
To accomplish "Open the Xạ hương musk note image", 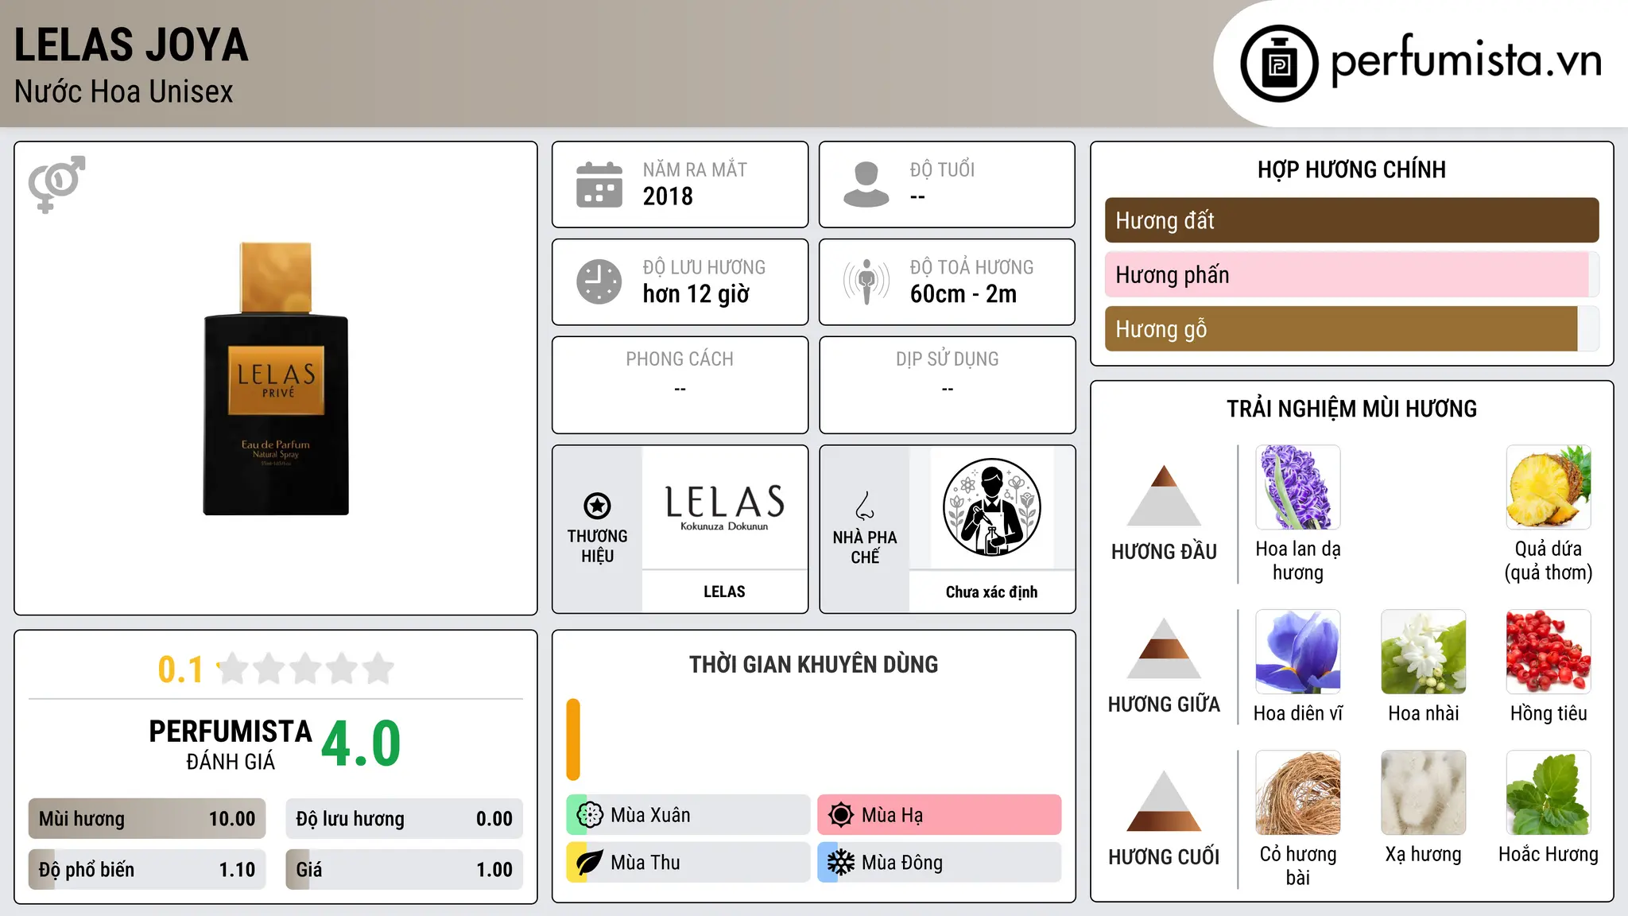I will click(1424, 793).
